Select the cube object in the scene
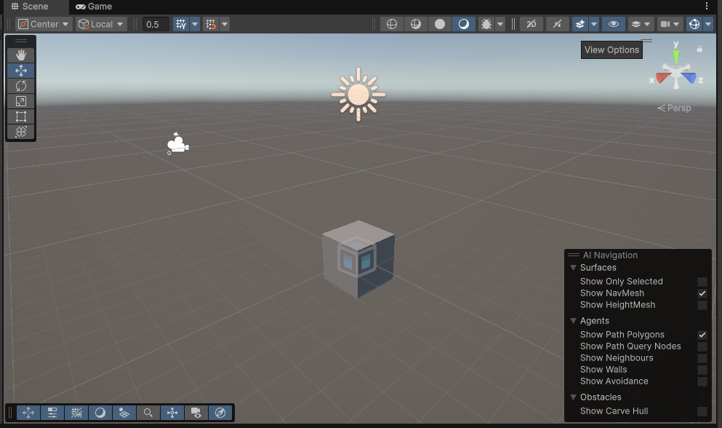This screenshot has width=722, height=428. click(358, 258)
